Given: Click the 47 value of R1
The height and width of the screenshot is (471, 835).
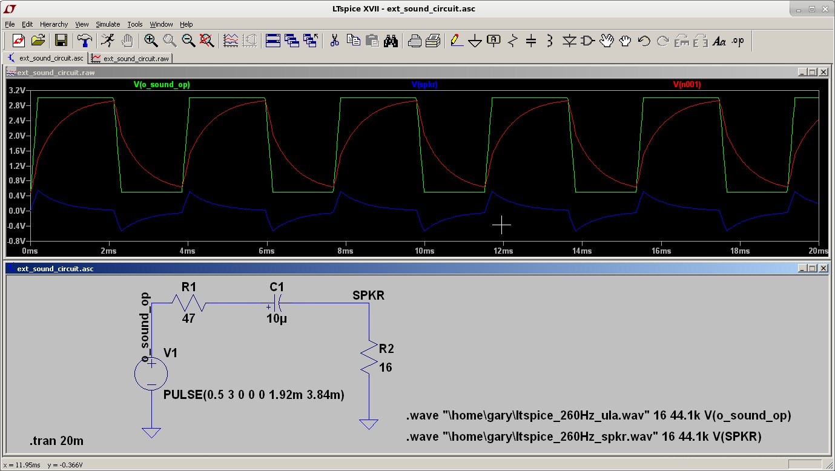Looking at the screenshot, I should click(188, 318).
